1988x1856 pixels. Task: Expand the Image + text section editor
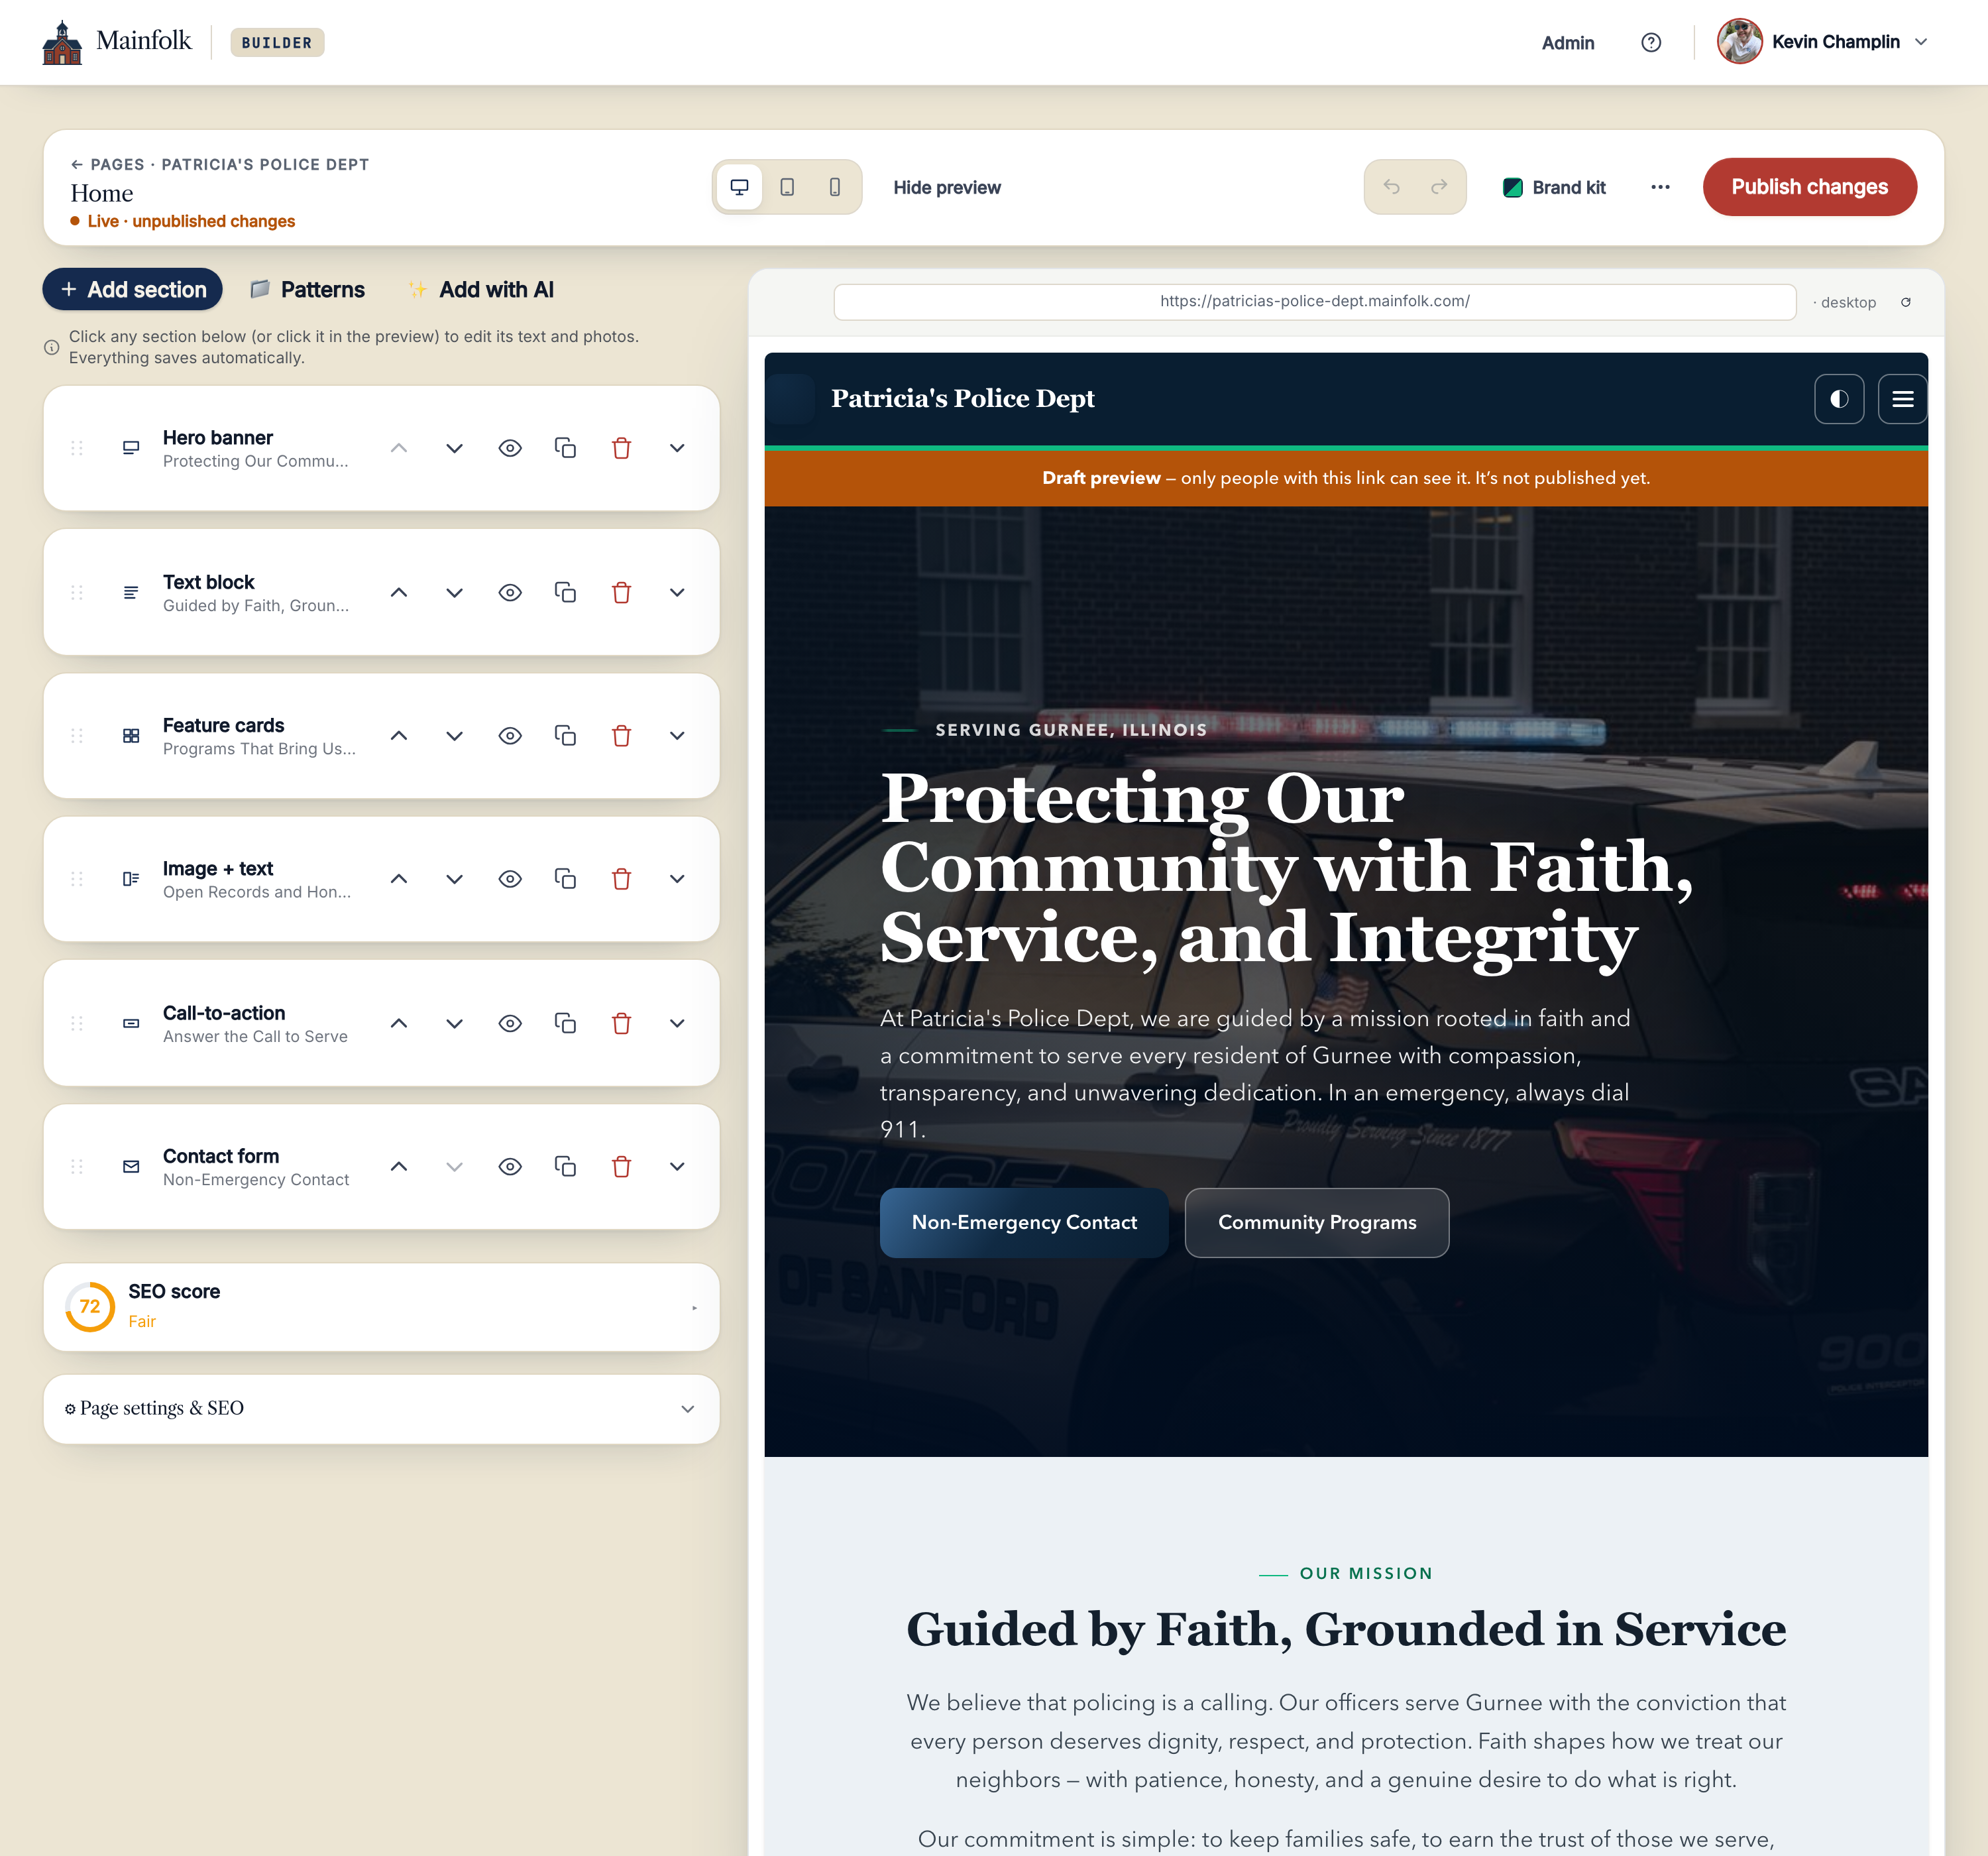677,878
